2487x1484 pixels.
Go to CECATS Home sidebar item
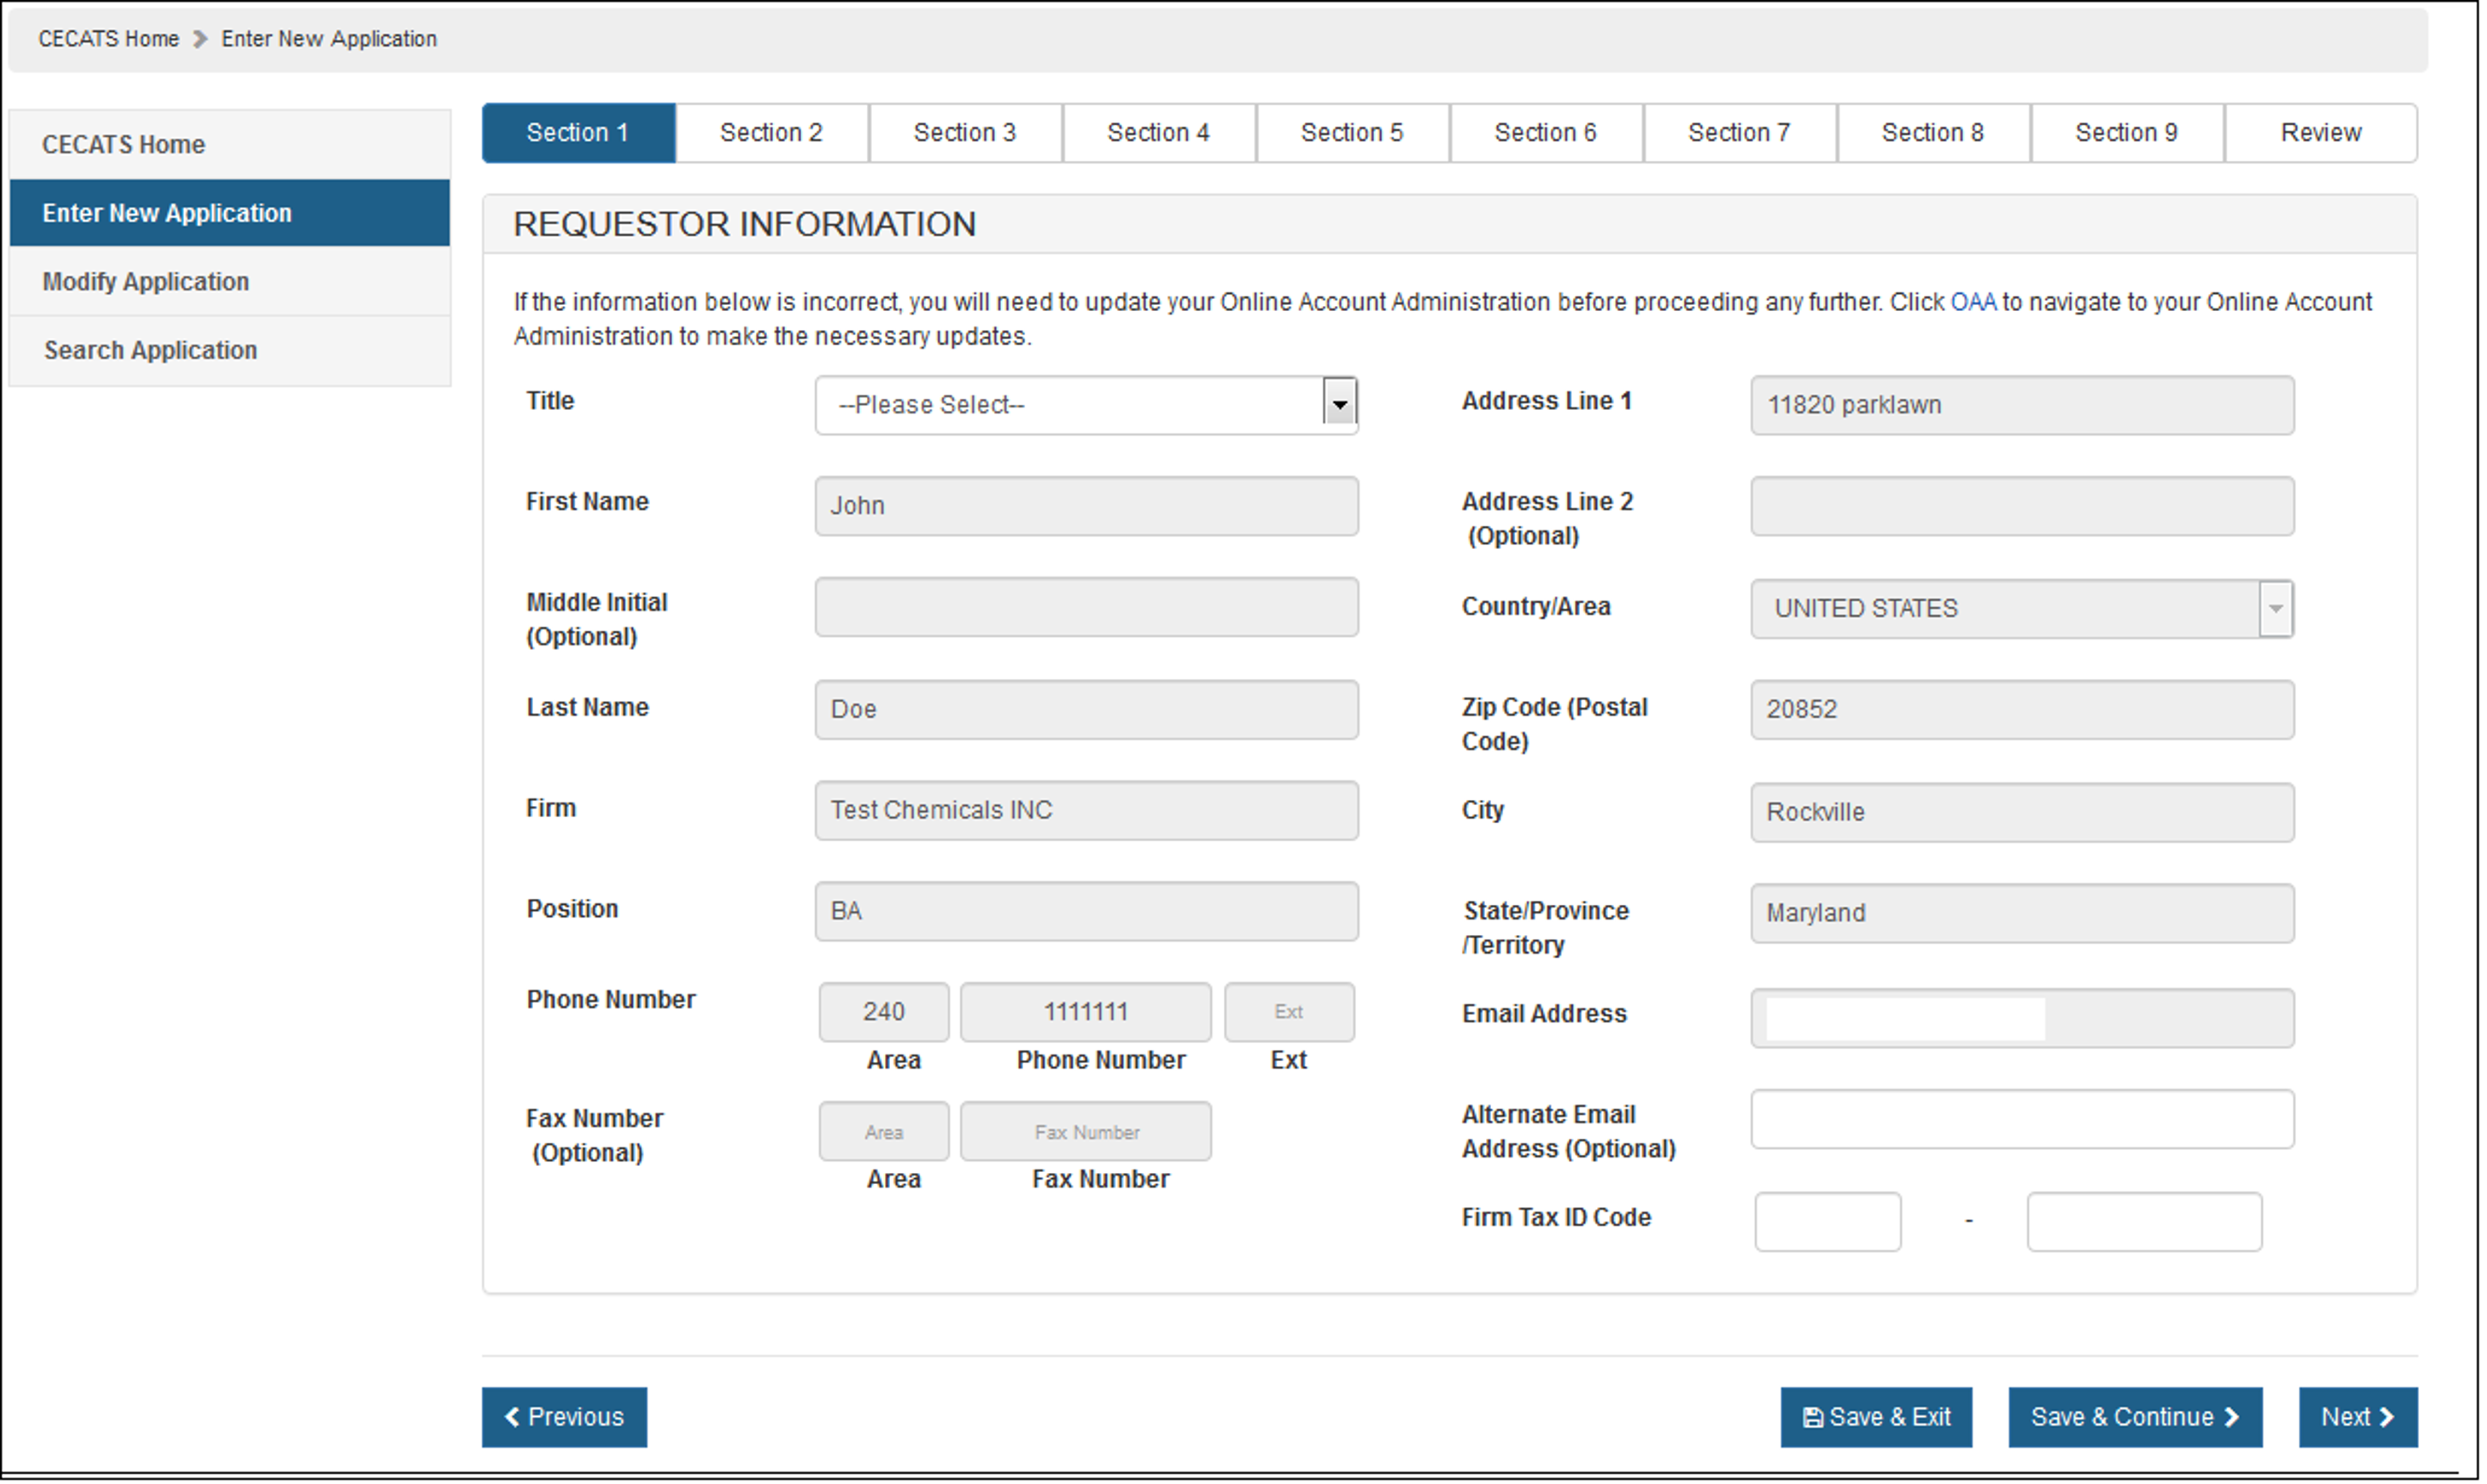[124, 145]
